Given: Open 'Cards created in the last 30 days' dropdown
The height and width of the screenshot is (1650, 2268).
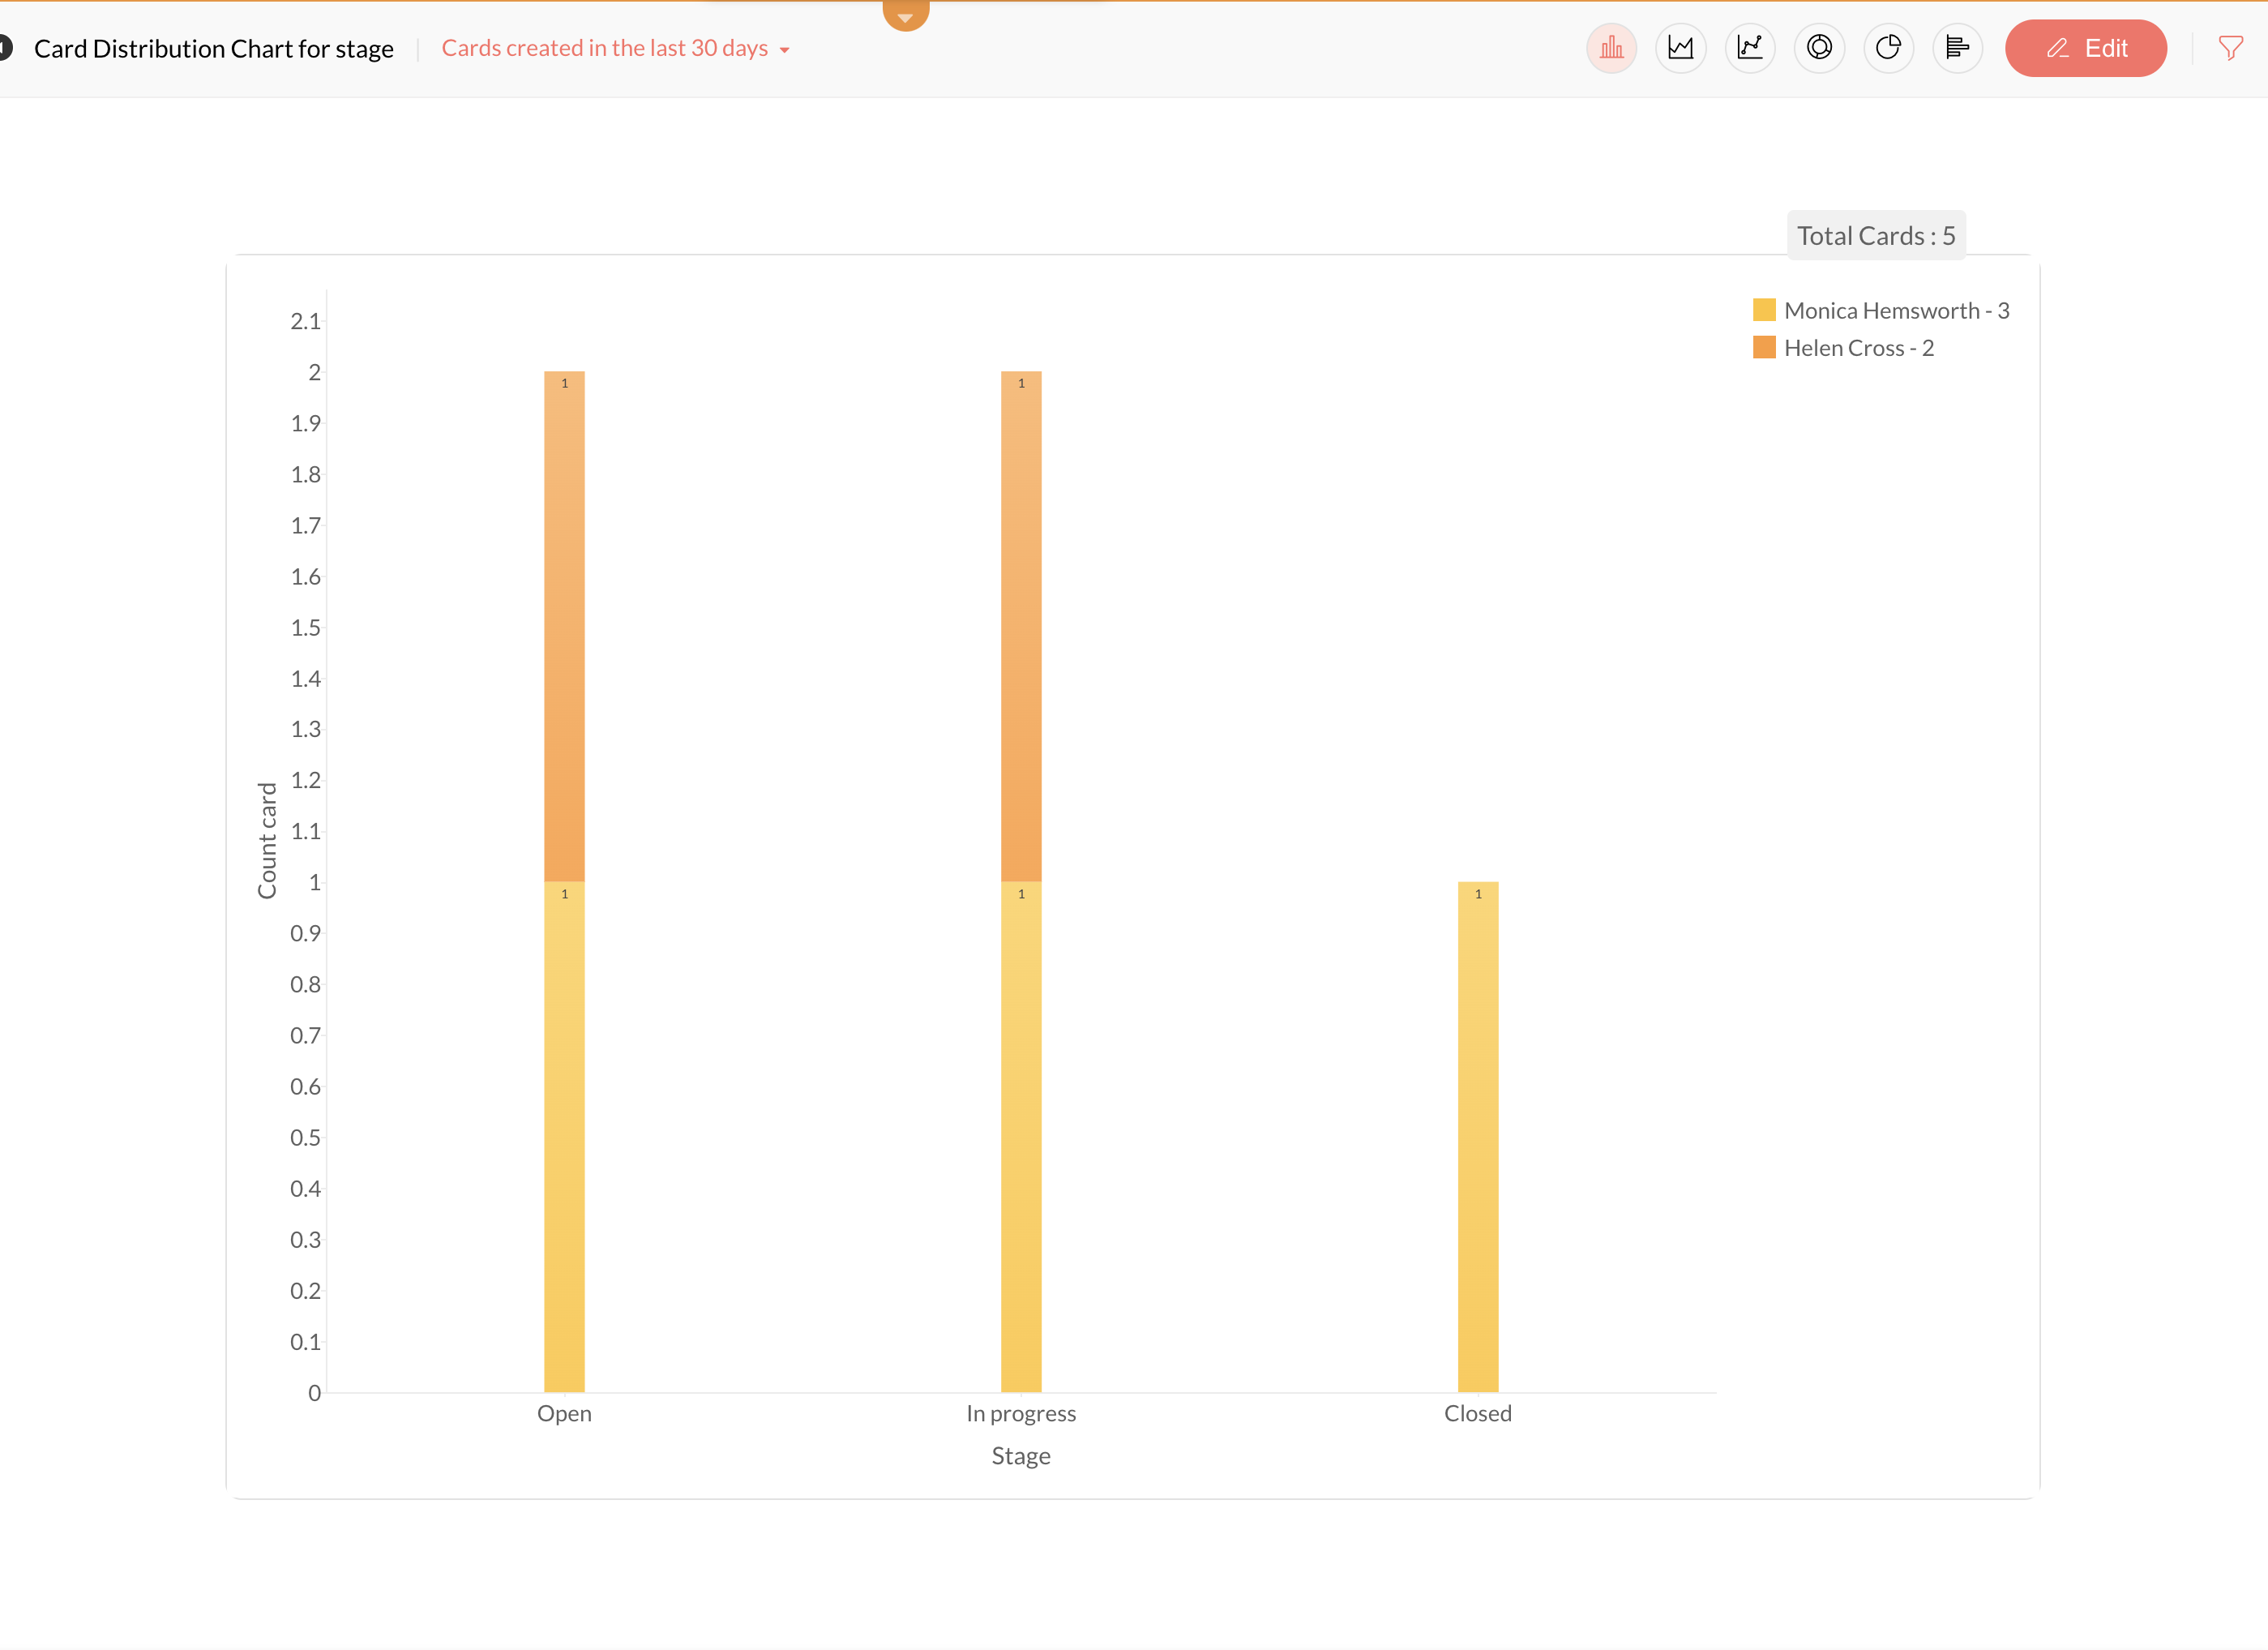Looking at the screenshot, I should pyautogui.click(x=615, y=48).
